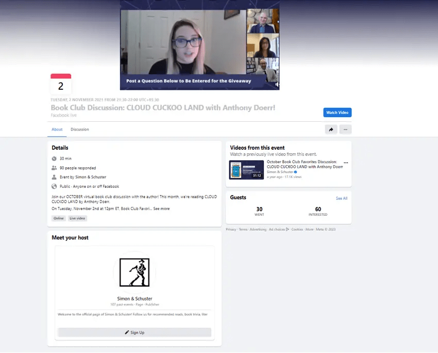Viewport: 438px width, 353px height.
Task: Click the people icon next to 90 responded
Action: pos(54,167)
